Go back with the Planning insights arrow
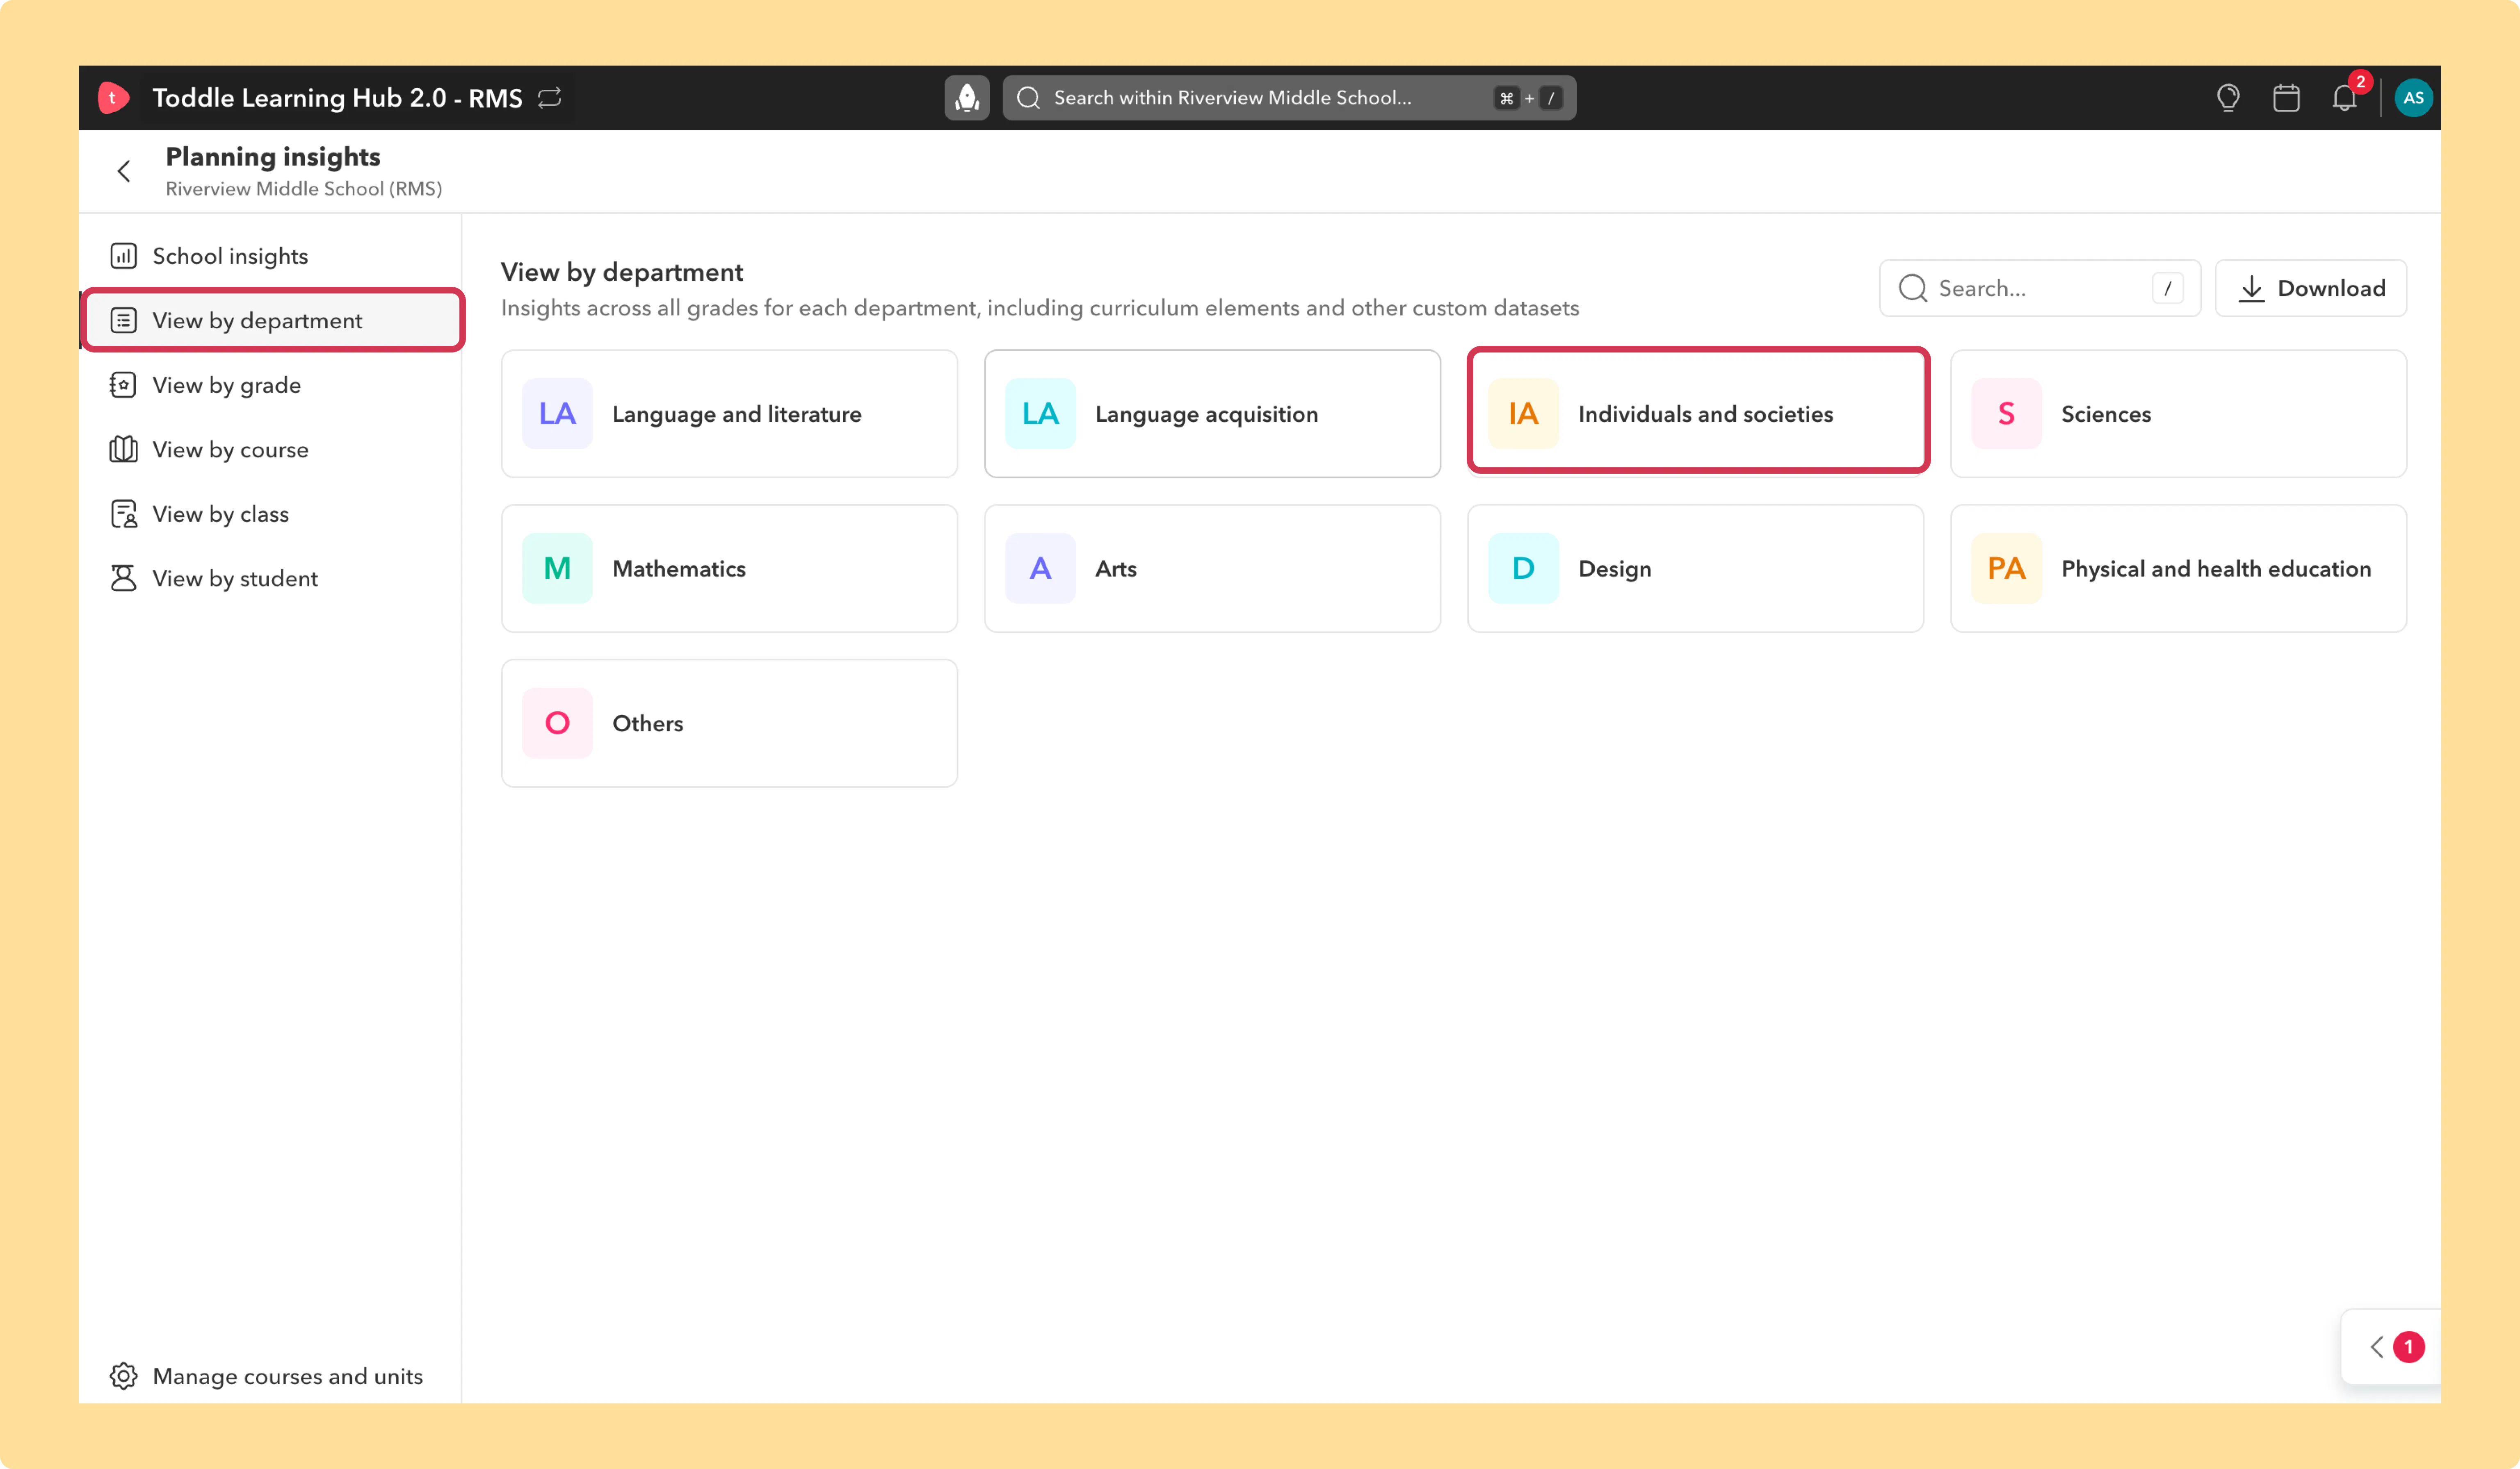This screenshot has width=2520, height=1469. [x=124, y=171]
